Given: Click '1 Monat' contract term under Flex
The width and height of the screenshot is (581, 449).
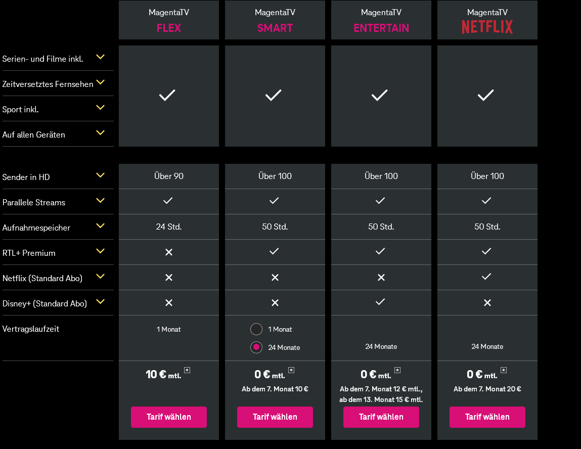Looking at the screenshot, I should (x=168, y=329).
